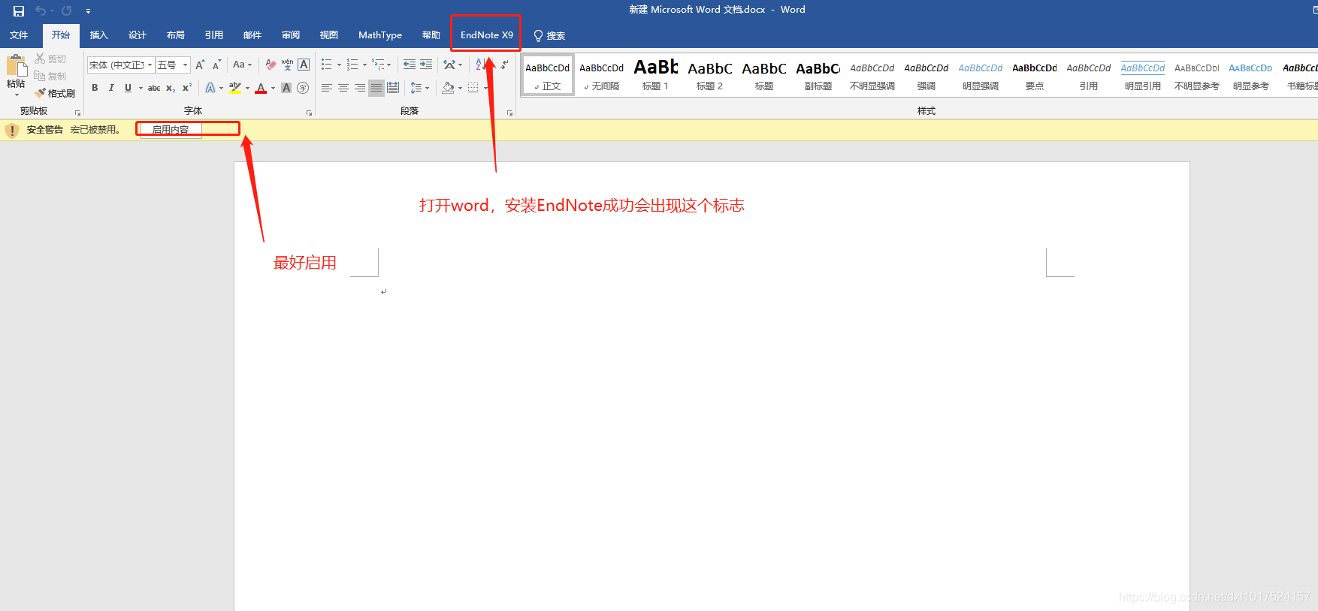1318x611 pixels.
Task: Open the font dialog launcher in 字体 group
Action: point(309,113)
